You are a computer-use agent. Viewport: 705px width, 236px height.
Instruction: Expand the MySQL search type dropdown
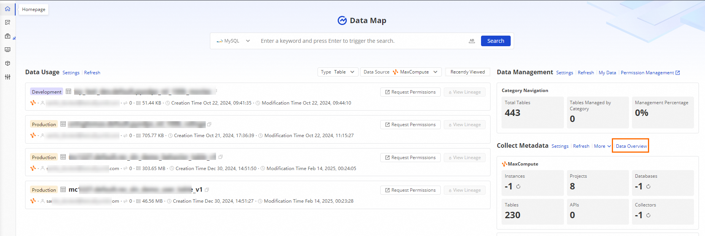pyautogui.click(x=233, y=41)
